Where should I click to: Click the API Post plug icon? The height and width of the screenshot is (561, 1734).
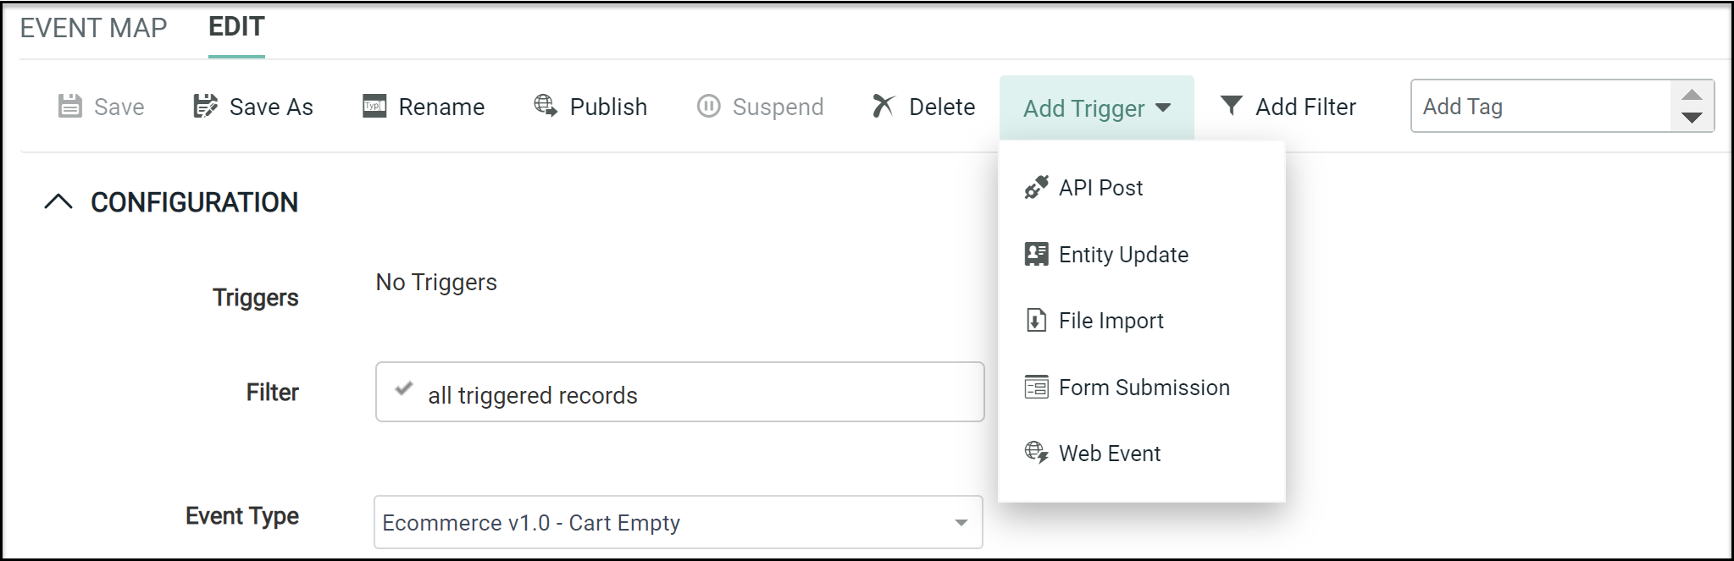tap(1036, 187)
